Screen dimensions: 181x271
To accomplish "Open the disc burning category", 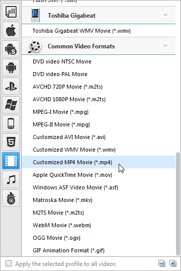I will pos(11,198).
